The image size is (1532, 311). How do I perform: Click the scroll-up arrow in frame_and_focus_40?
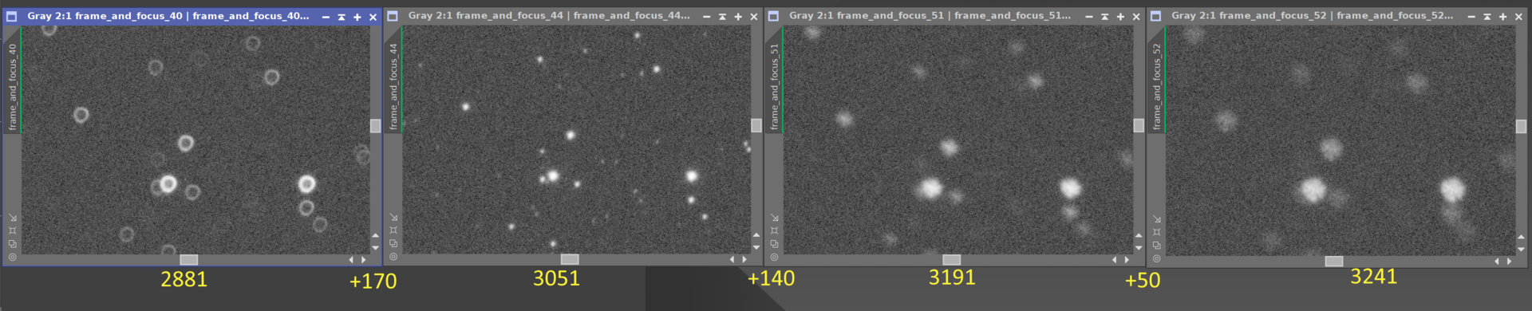pos(375,236)
